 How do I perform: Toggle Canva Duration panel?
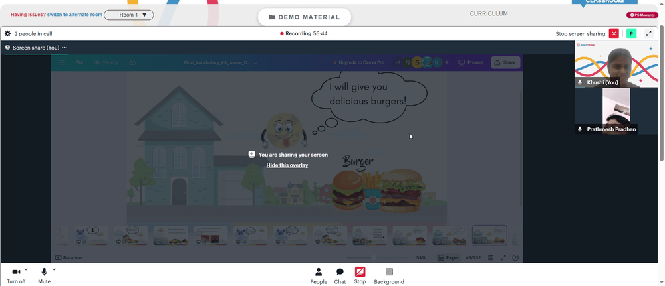(68, 257)
